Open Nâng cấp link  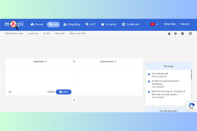click(60, 33)
